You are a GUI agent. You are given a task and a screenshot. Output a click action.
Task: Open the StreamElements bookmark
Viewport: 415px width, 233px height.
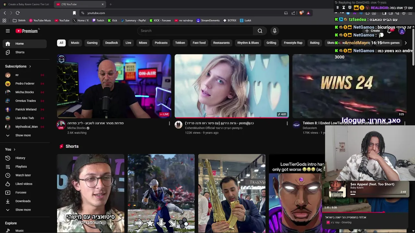point(208,20)
